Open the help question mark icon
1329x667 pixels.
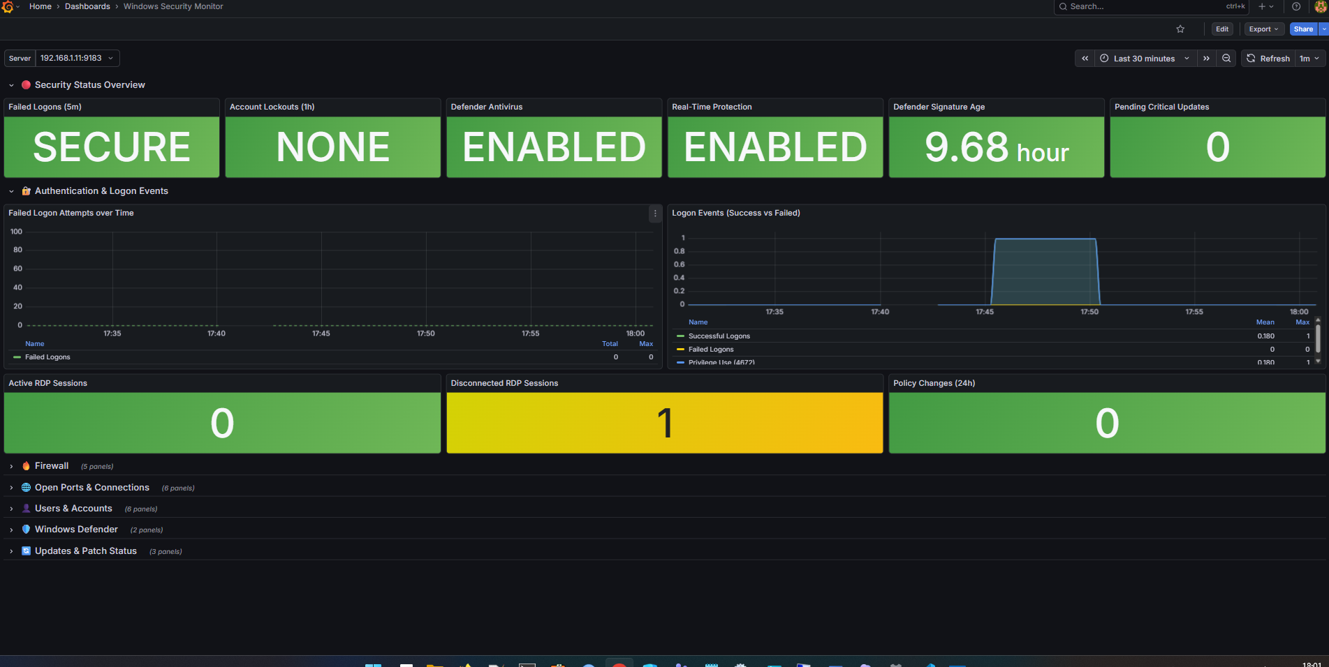(x=1296, y=6)
